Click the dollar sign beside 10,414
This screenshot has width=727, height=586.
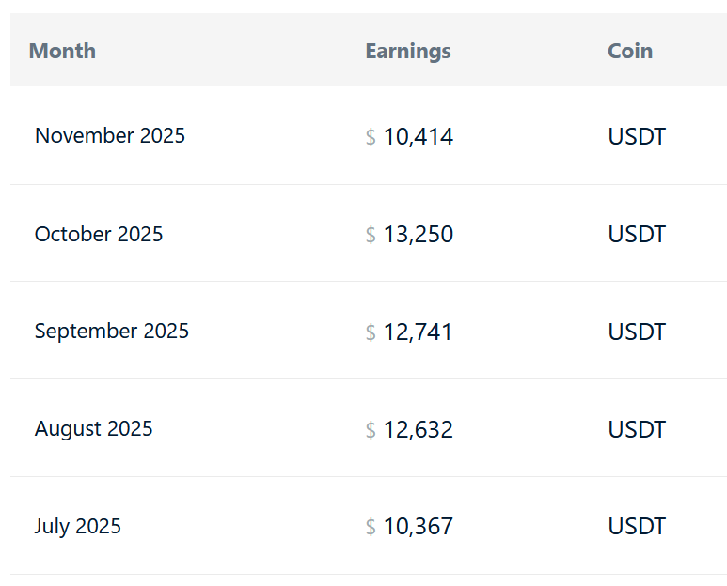(x=371, y=137)
